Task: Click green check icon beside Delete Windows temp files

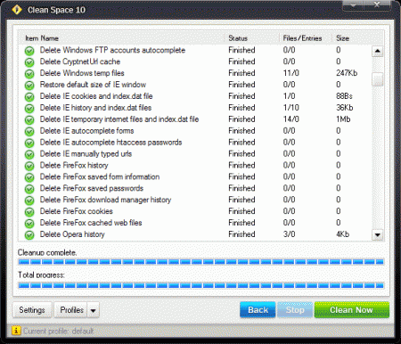Action: [x=29, y=74]
